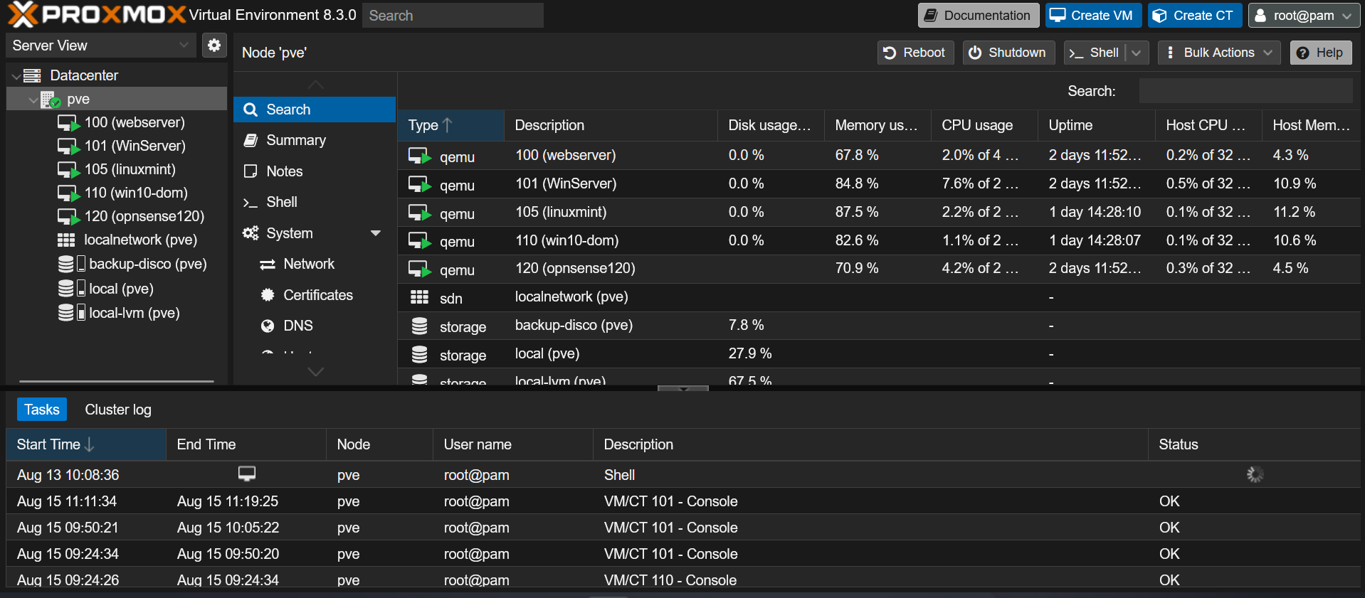
Task: Open node Shell from toolbar
Action: (x=1095, y=53)
